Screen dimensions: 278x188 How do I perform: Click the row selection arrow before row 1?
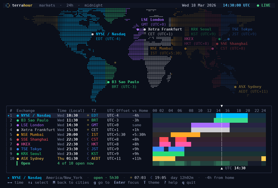click(x=9, y=116)
